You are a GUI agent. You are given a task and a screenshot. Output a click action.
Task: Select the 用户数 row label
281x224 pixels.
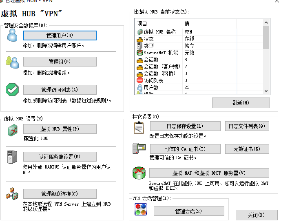151,87
